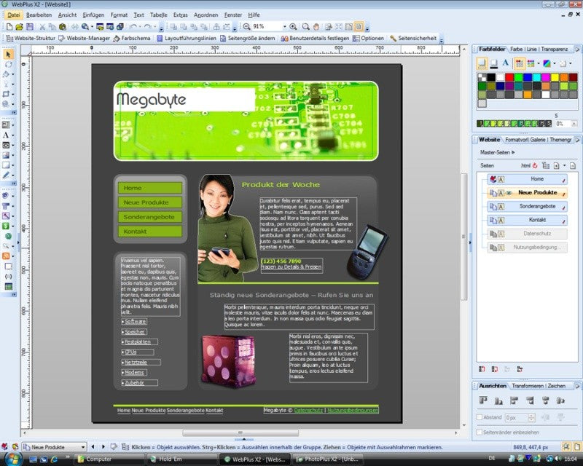The width and height of the screenshot is (583, 466).
Task: Click the page properties icon in Seiten header
Action: (x=573, y=165)
